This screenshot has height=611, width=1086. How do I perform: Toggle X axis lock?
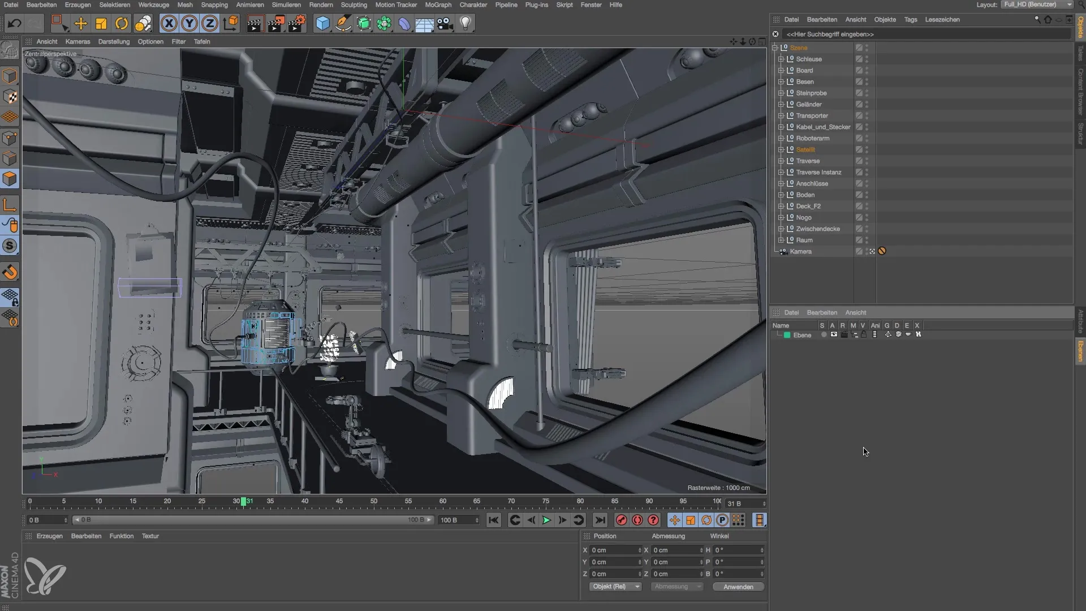[x=169, y=23]
